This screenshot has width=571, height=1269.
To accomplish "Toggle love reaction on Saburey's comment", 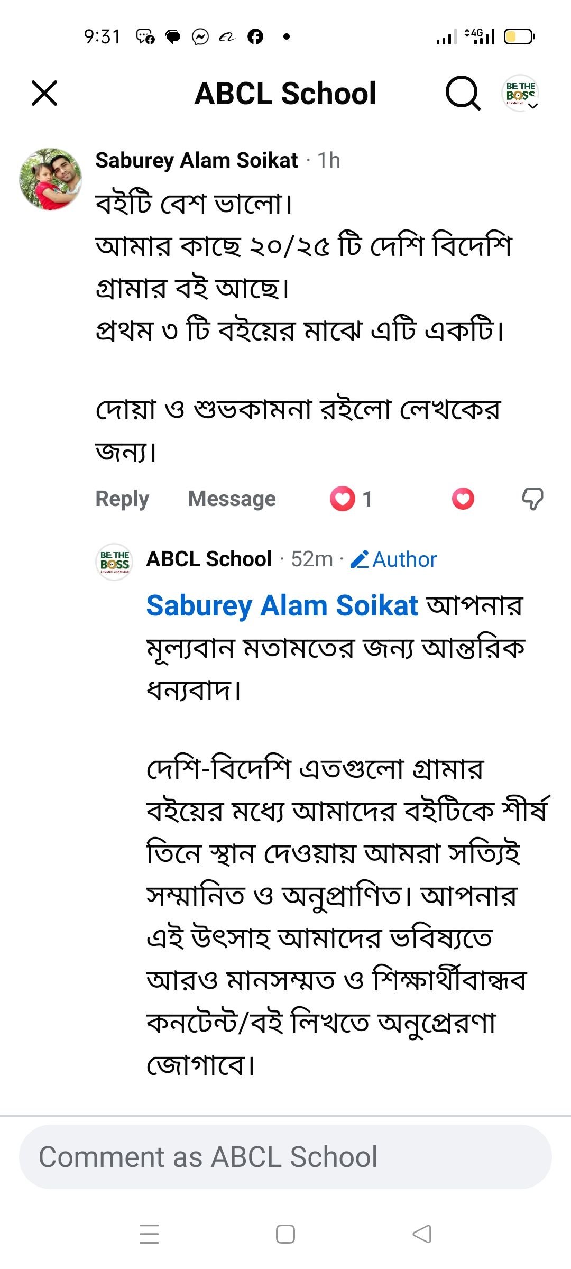I will (x=463, y=499).
